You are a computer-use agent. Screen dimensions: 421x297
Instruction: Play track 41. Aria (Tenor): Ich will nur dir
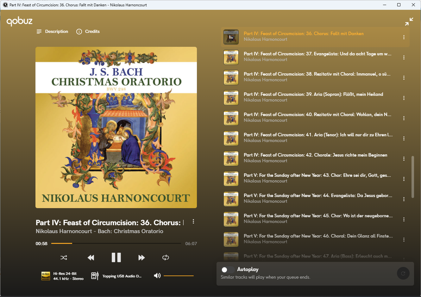(318, 135)
